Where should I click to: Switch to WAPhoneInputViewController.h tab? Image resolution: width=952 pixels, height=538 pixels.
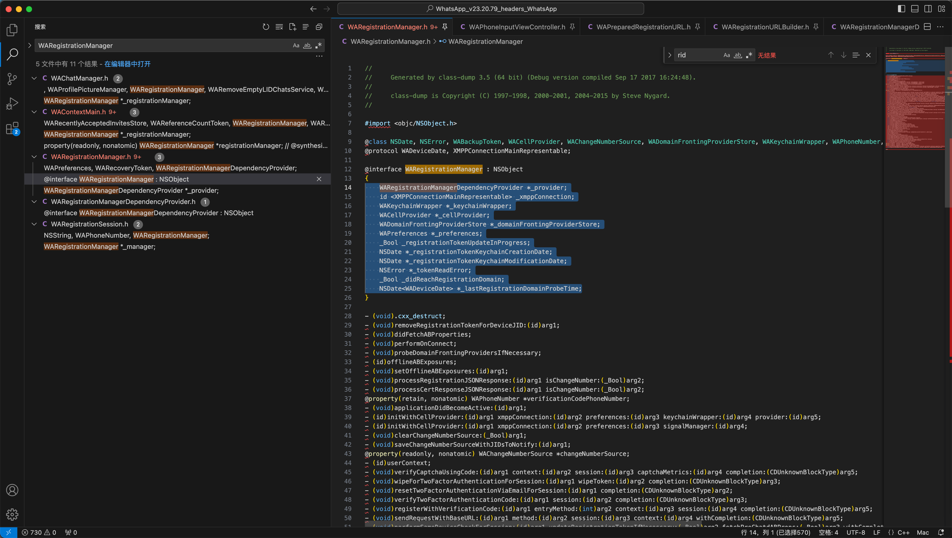tap(516, 27)
